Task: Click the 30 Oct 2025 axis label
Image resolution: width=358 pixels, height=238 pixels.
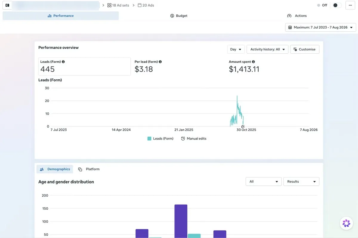Action: pyautogui.click(x=246, y=130)
